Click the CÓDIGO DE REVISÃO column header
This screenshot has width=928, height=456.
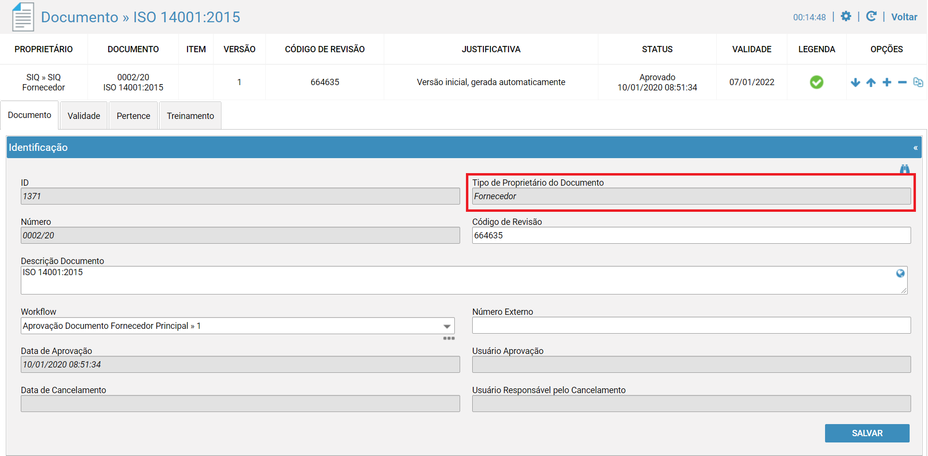tap(325, 49)
